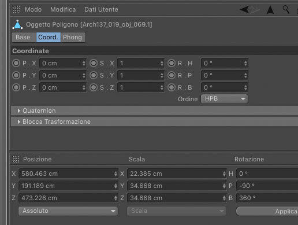Click the Posizione X stepper arrows
Viewport: 298px width, 225px height.
[x=116, y=174]
